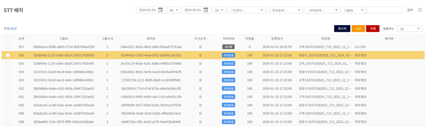Click the 배치ID column header
Image resolution: width=425 pixels, height=126 pixels.
pos(151,39)
